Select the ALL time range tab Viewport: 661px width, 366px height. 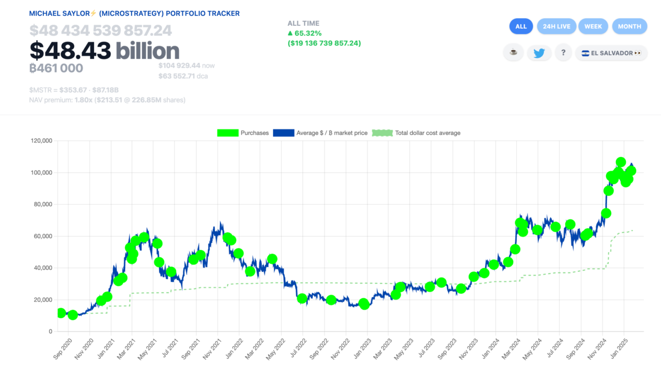pos(521,26)
